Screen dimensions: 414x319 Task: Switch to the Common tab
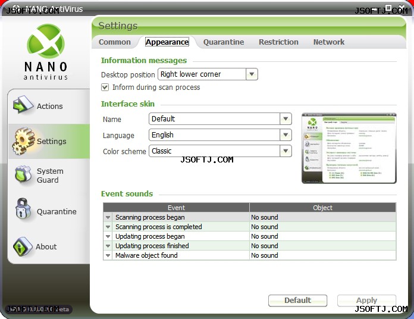click(x=115, y=42)
